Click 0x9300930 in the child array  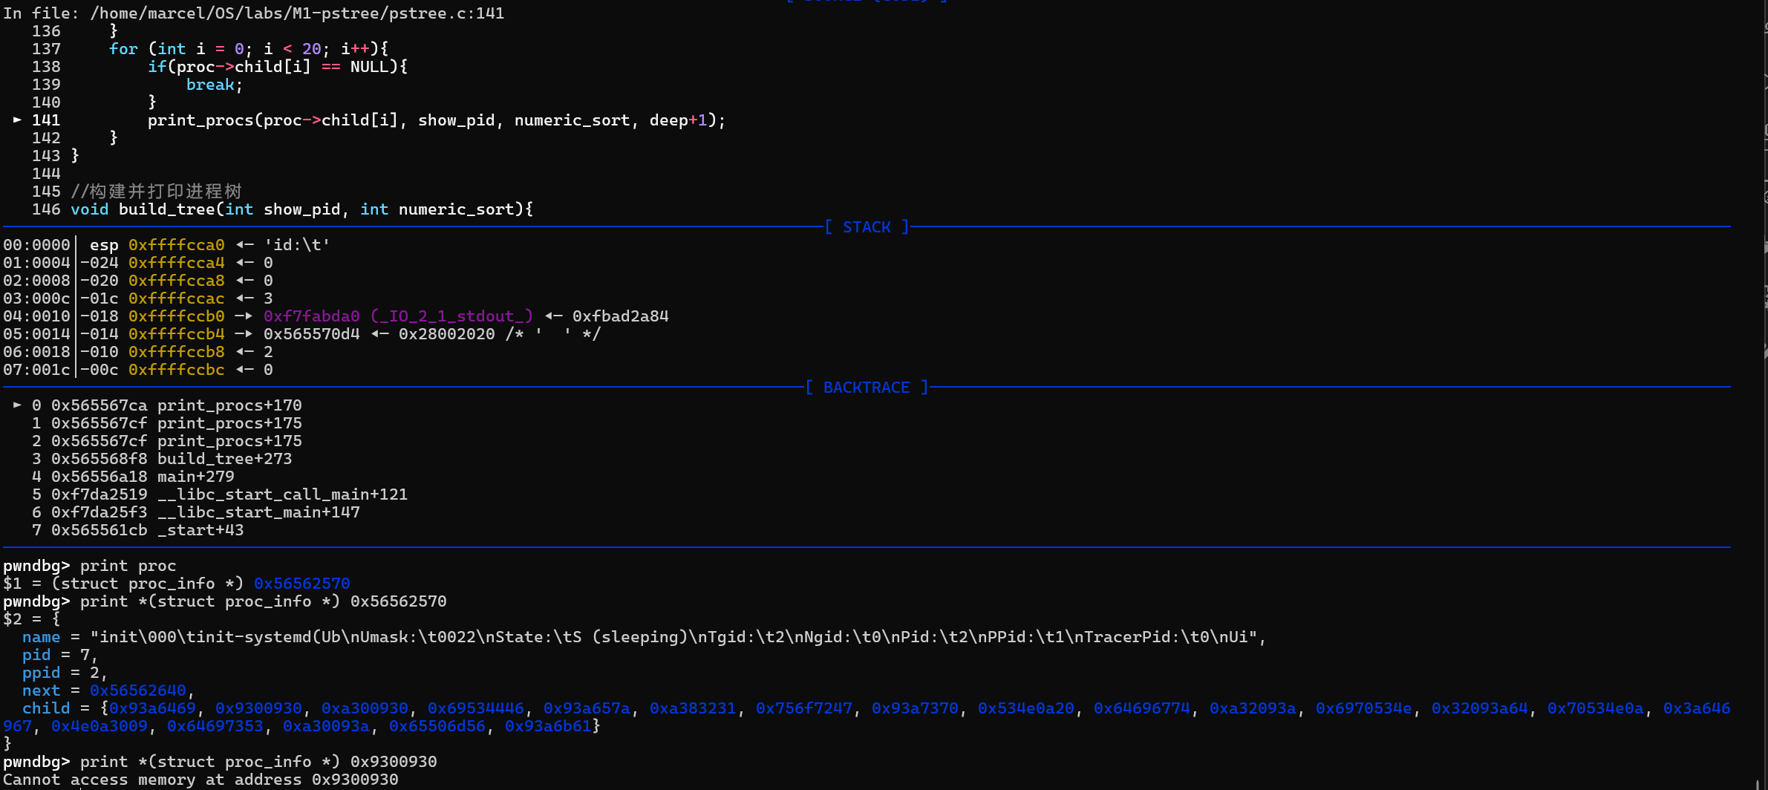pos(258,708)
